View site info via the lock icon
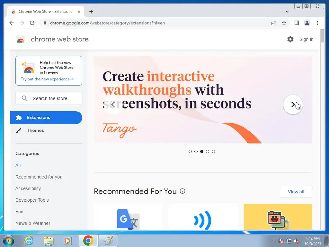This screenshot has height=247, width=329. (45, 23)
